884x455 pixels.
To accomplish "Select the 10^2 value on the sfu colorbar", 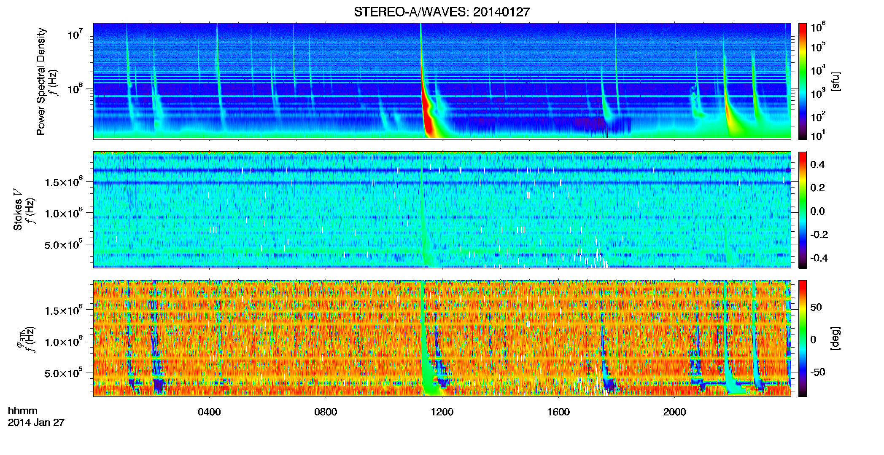I will coord(818,116).
